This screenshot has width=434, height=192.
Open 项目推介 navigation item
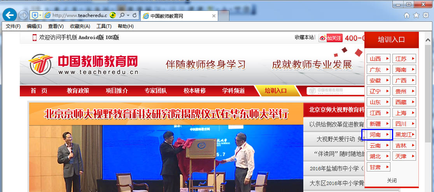coord(117,91)
